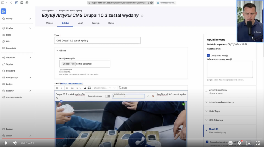Screen dimensions: 264x147
Task: Click the Announcements megaphone icon
Action: (x=4, y=97)
